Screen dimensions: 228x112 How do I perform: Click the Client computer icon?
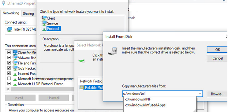coord(44,18)
